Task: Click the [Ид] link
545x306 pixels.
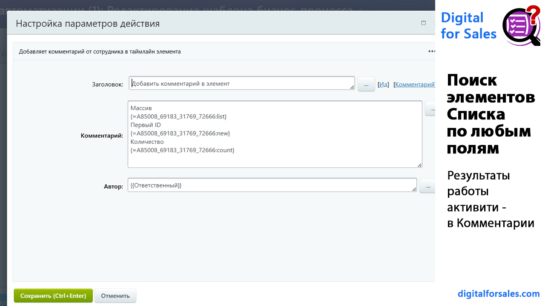Action: pyautogui.click(x=384, y=85)
